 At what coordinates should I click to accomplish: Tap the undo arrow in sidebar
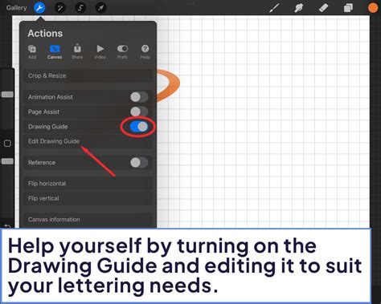[x=7, y=226]
